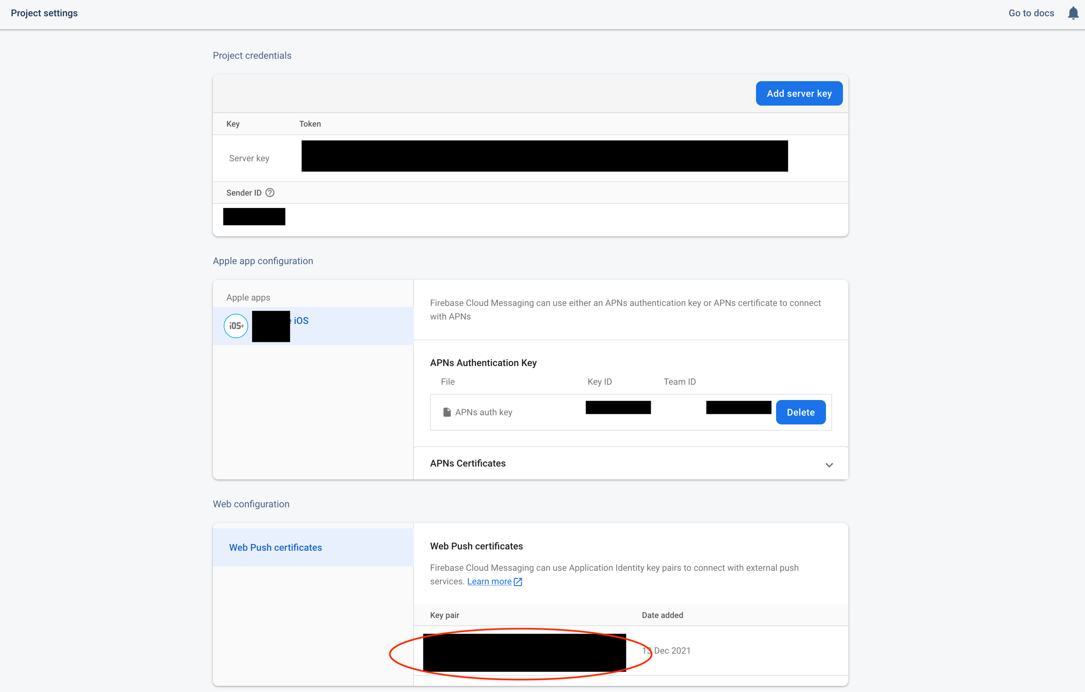Click the file icon next to APNs auth key
Viewport: 1085px width, 692px height.
[446, 412]
